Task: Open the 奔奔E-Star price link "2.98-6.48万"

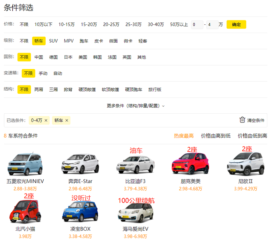Action: click(80, 188)
